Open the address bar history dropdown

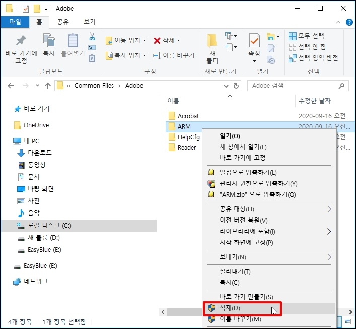coord(226,86)
